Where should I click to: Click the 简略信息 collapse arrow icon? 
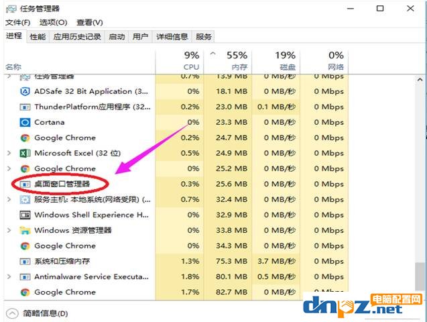point(12,313)
